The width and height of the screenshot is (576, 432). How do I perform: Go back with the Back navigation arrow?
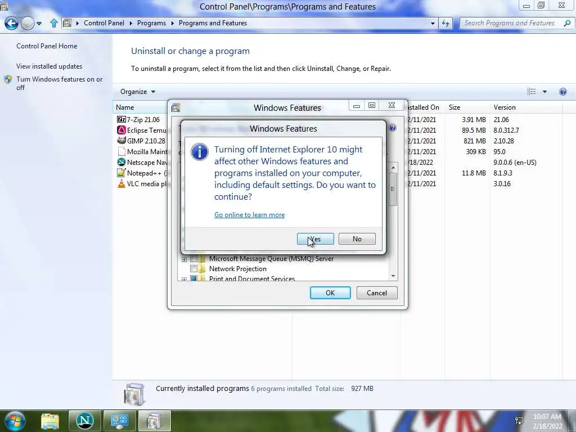pyautogui.click(x=11, y=24)
